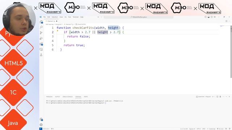The height and width of the screenshot is (130, 232).
Task: Open the Manage gear icon
Action: [41, 125]
